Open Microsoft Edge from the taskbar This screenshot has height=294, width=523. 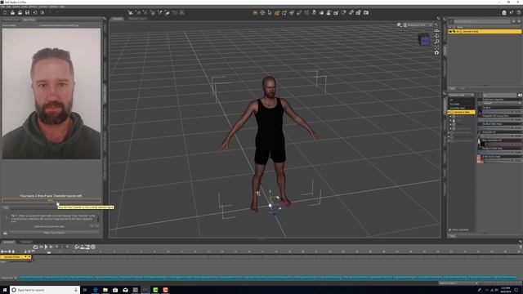pyautogui.click(x=96, y=290)
